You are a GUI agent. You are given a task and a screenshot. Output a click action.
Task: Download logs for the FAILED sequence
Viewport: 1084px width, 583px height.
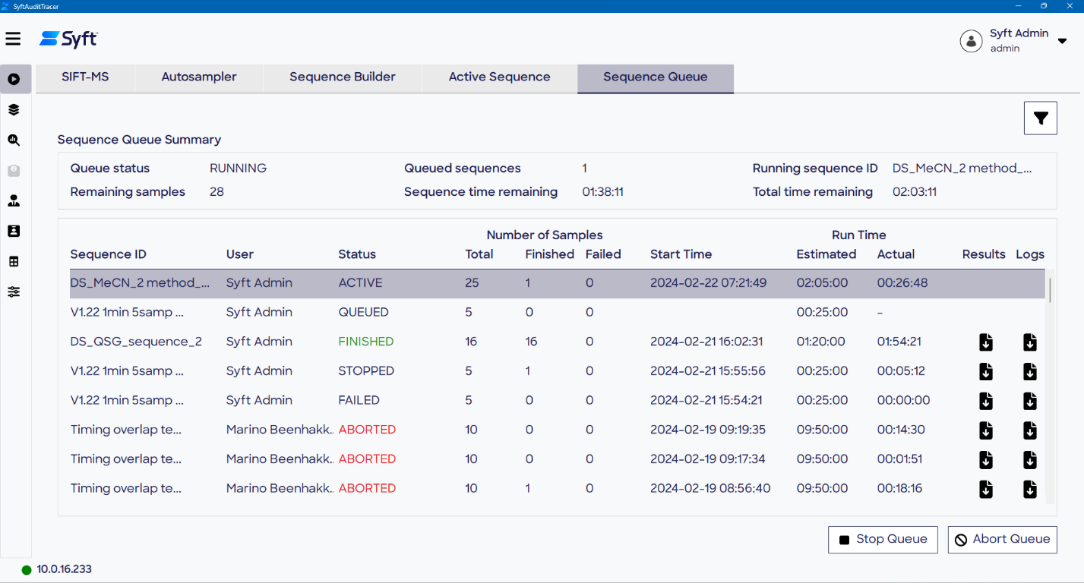point(1029,401)
